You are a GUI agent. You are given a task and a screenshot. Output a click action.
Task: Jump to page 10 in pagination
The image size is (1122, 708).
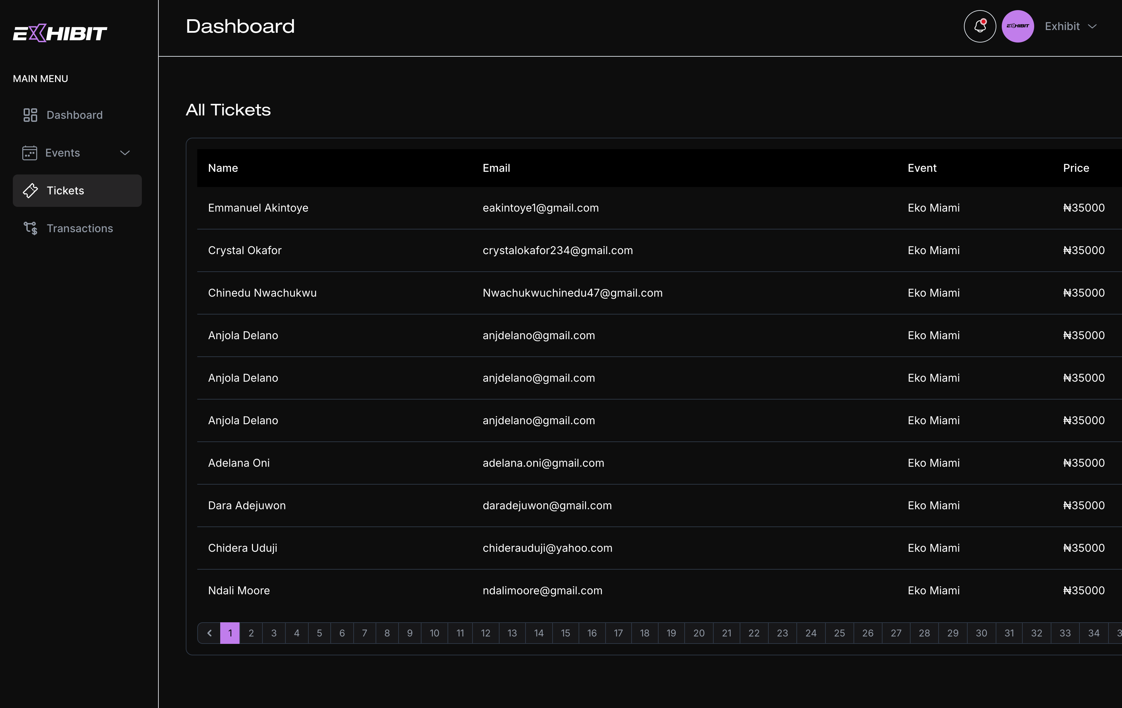tap(434, 633)
